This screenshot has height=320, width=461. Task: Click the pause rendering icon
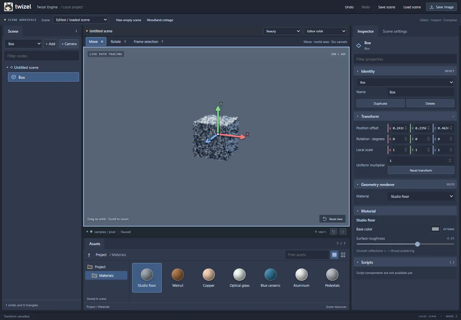tap(343, 232)
